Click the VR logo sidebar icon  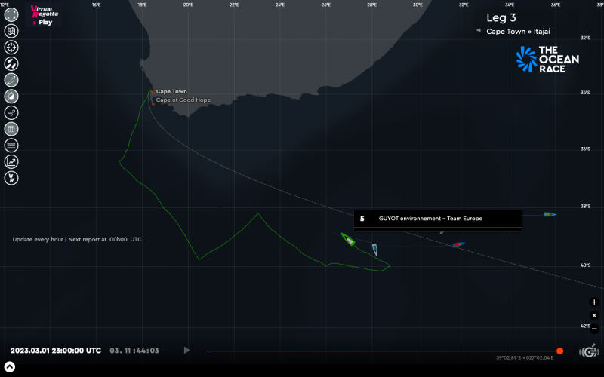click(11, 178)
